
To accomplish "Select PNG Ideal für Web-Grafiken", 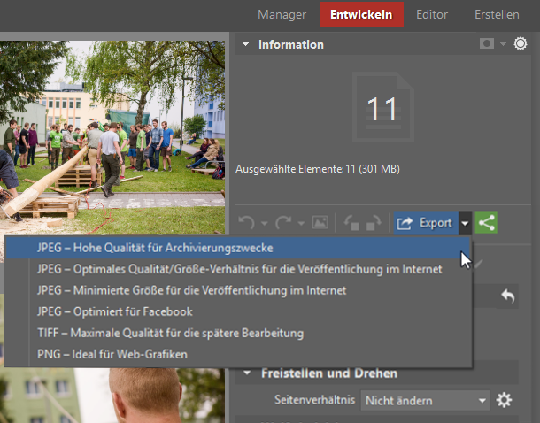I will (x=238, y=355).
